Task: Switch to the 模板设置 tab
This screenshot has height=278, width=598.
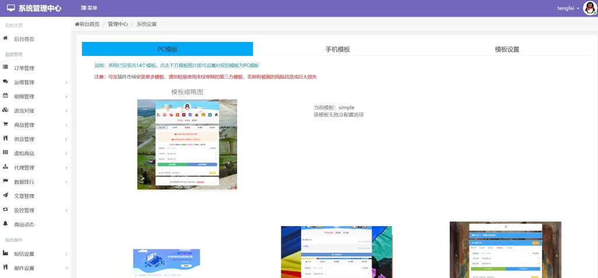Action: click(506, 50)
